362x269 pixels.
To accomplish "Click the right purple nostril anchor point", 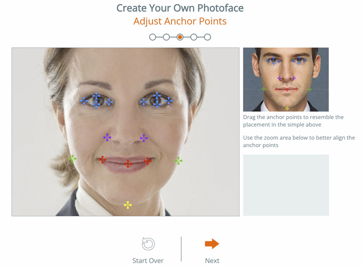I will coord(144,138).
